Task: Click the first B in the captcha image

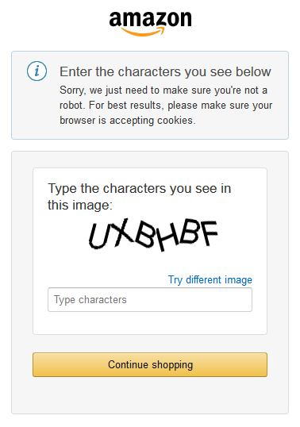Action: [146, 237]
